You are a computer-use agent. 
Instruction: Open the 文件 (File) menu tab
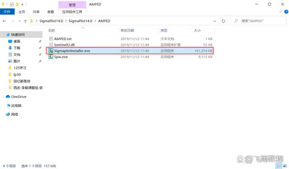(7, 12)
